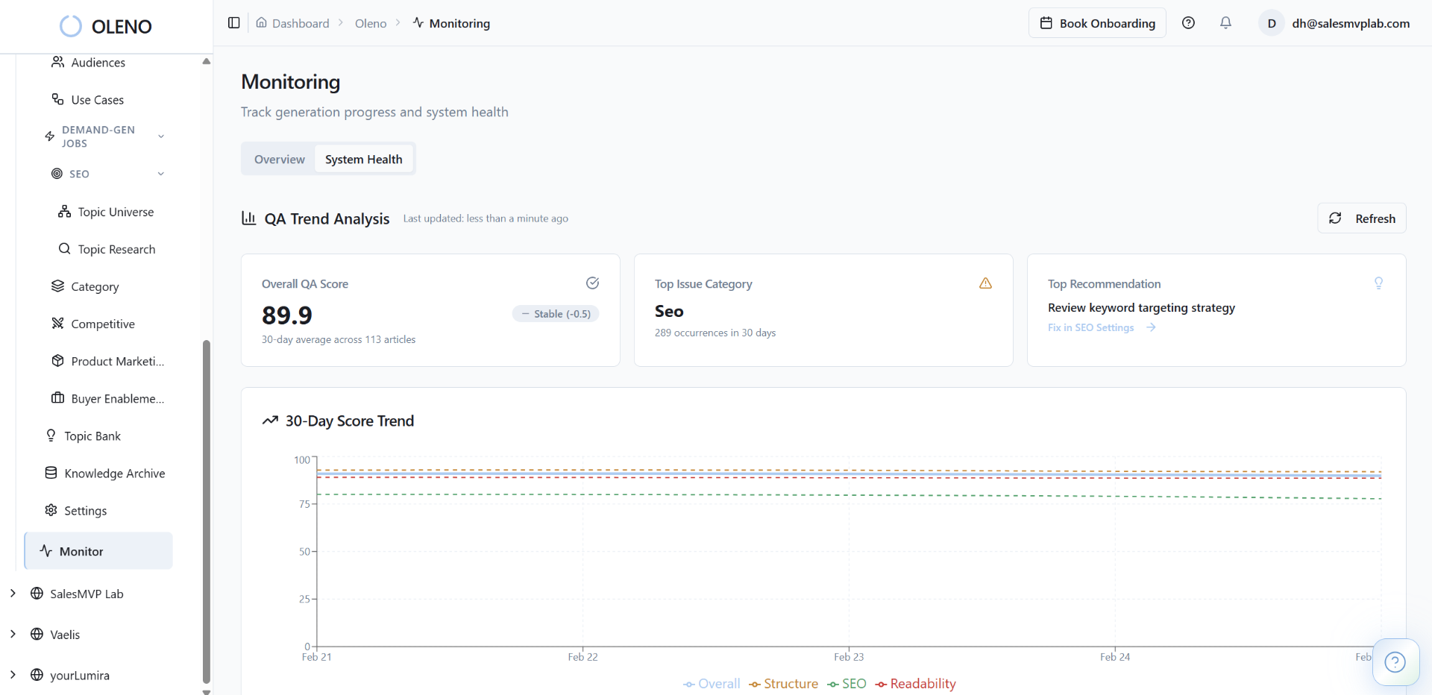Switch to the Overview tab
The width and height of the screenshot is (1432, 695).
click(279, 158)
